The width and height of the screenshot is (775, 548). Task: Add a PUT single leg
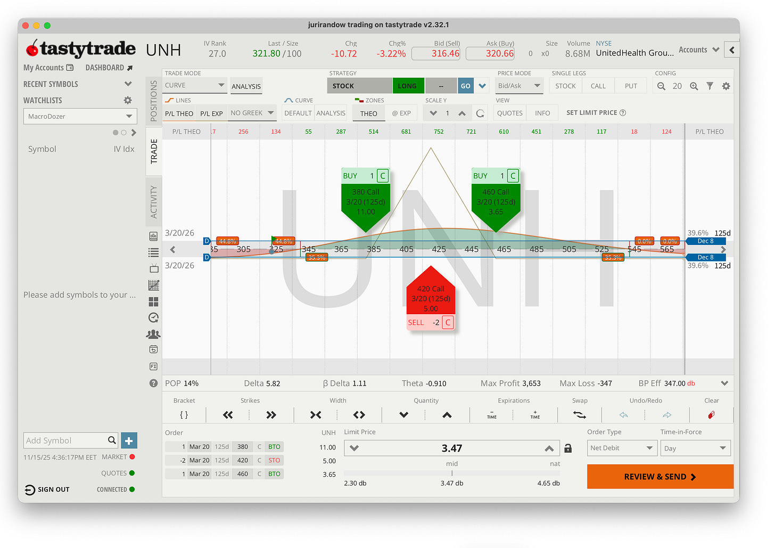tap(631, 86)
